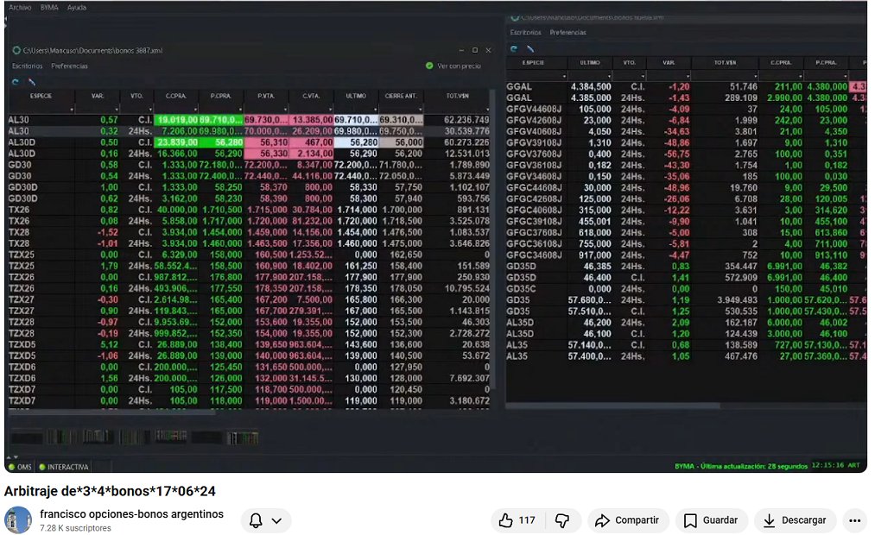The image size is (875, 535).
Task: Click the notification bell icon
Action: tap(257, 520)
